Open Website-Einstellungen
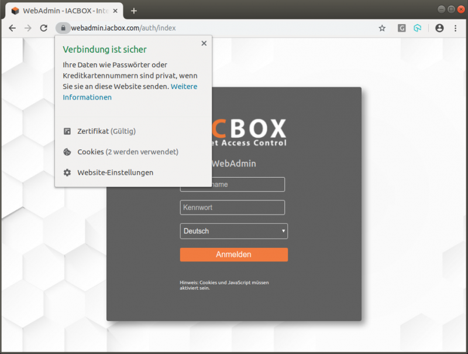This screenshot has height=354, width=468. 115,172
